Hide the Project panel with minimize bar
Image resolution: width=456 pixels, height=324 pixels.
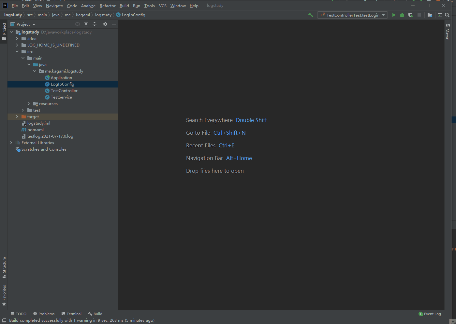point(113,24)
